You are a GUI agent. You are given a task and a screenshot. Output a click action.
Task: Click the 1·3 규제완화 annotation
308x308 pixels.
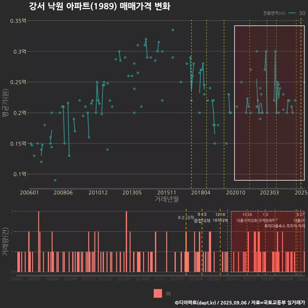pyautogui.click(x=265, y=218)
